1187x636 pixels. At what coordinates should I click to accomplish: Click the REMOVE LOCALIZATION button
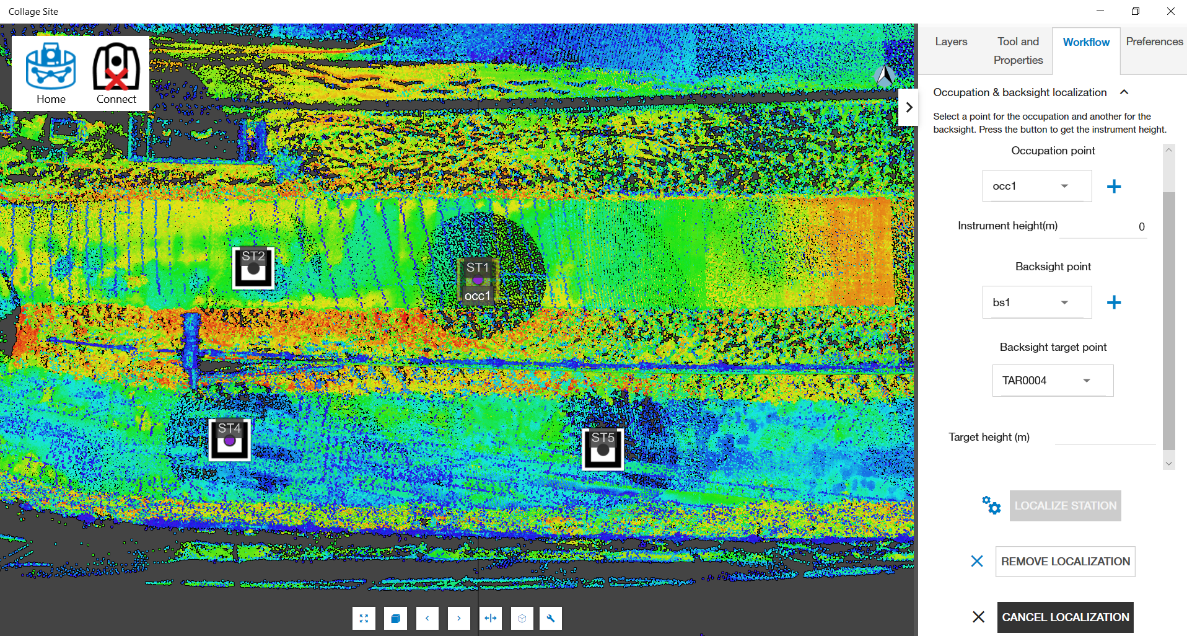[x=1065, y=562]
